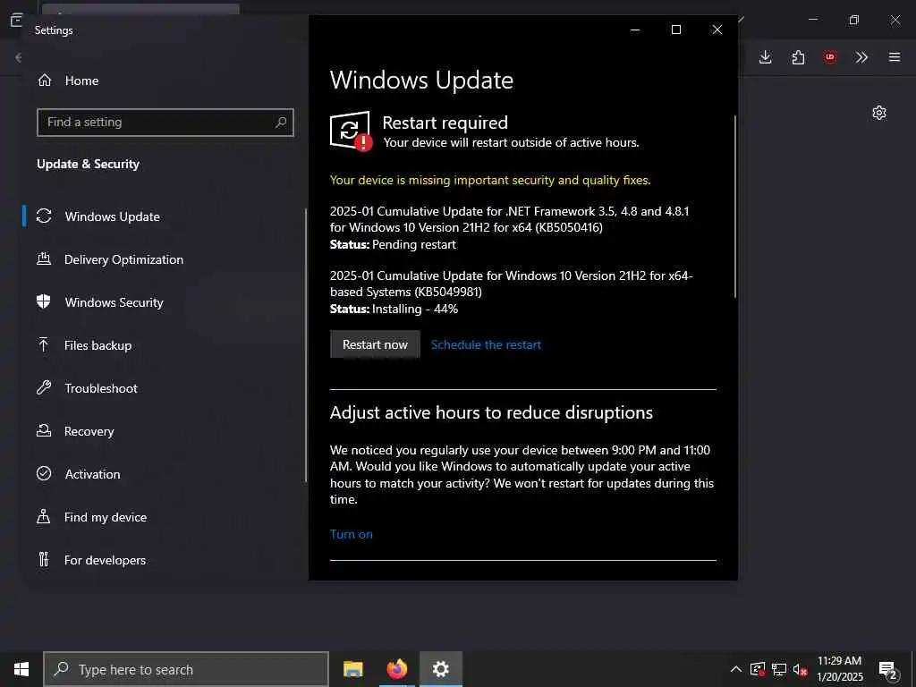916x687 pixels.
Task: Click the Restart now button
Action: click(375, 344)
